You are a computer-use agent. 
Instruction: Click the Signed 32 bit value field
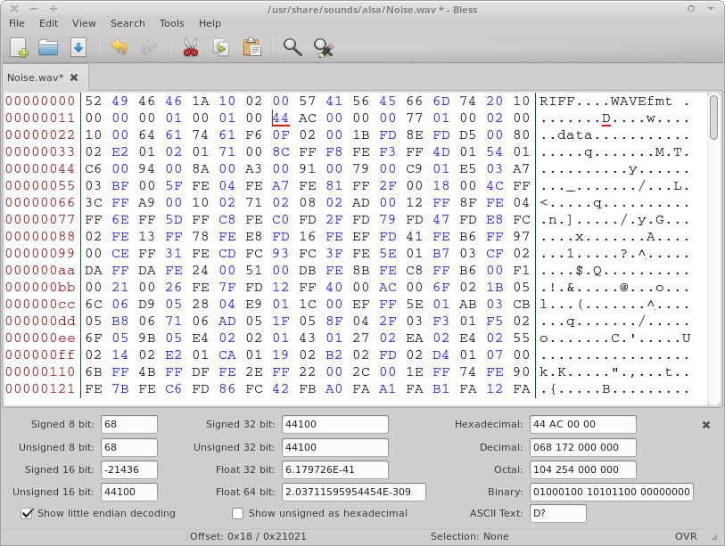[x=335, y=424]
